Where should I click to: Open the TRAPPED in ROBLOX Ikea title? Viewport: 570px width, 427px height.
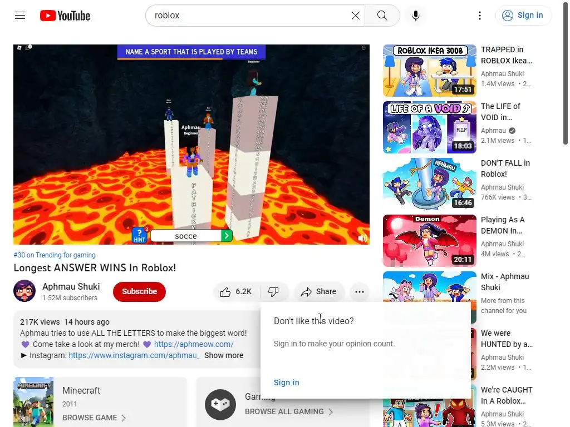[x=507, y=55]
